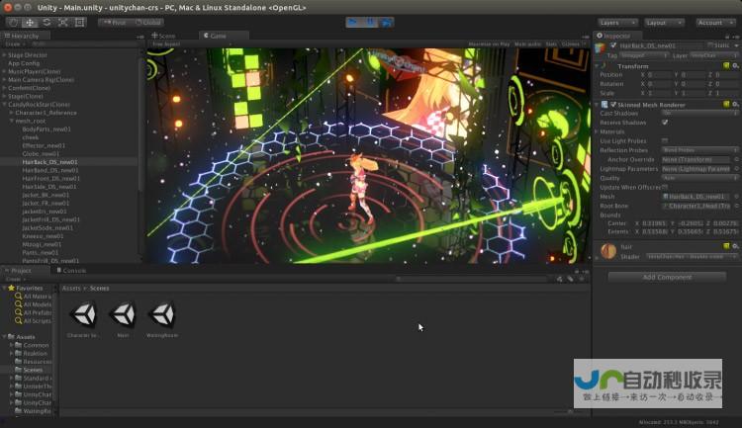Select the Hand tool in the toolbar

(x=13, y=22)
